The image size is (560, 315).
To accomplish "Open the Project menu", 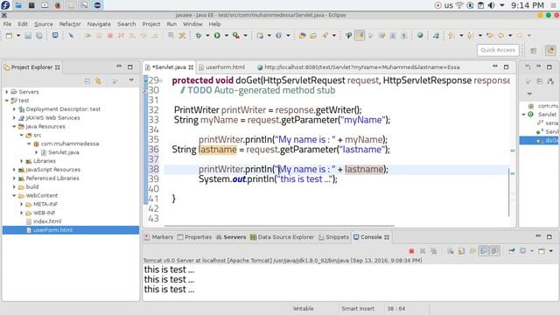I will (x=151, y=24).
